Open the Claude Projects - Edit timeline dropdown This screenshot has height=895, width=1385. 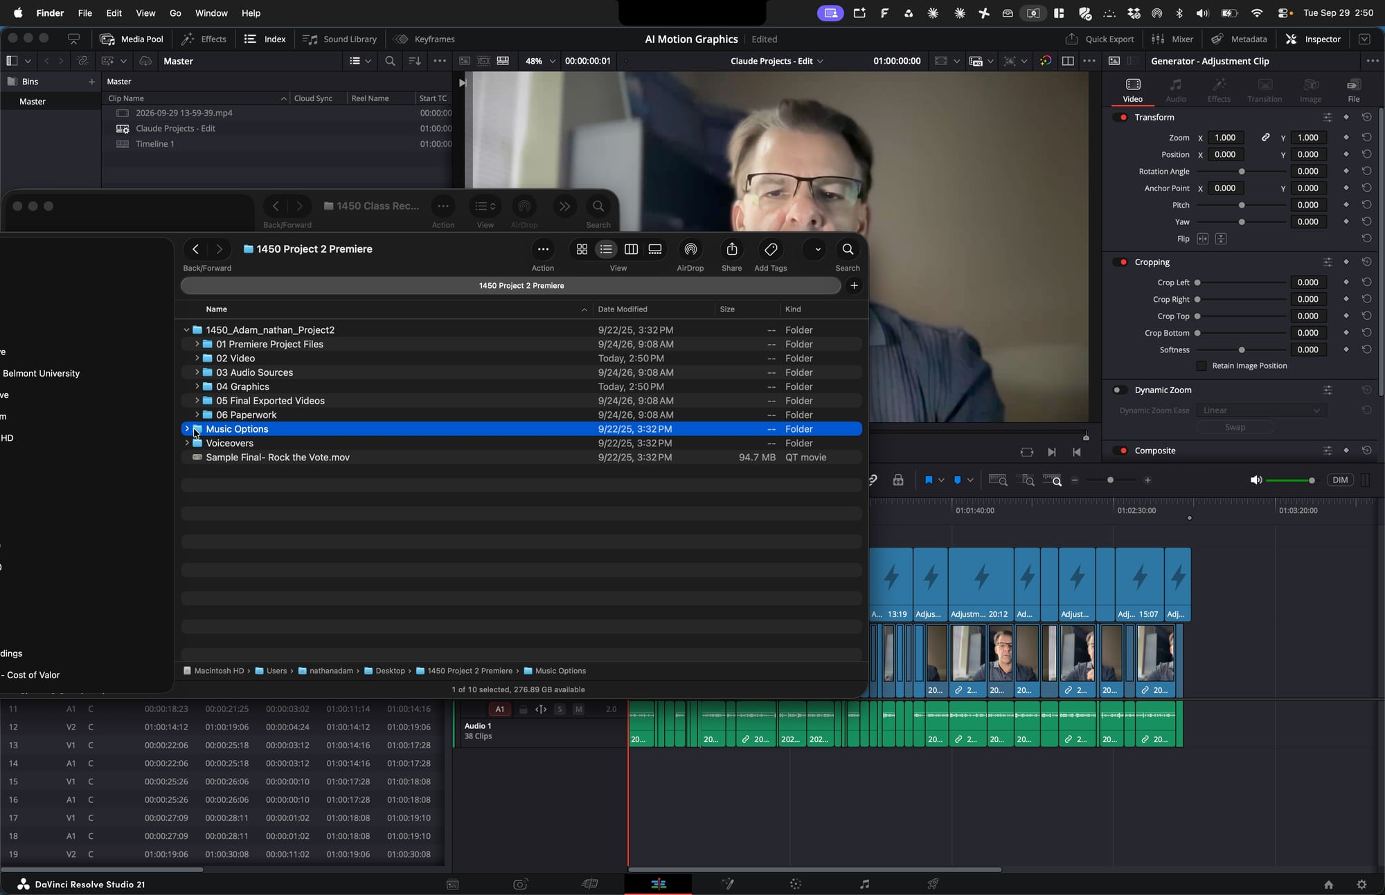click(x=777, y=61)
